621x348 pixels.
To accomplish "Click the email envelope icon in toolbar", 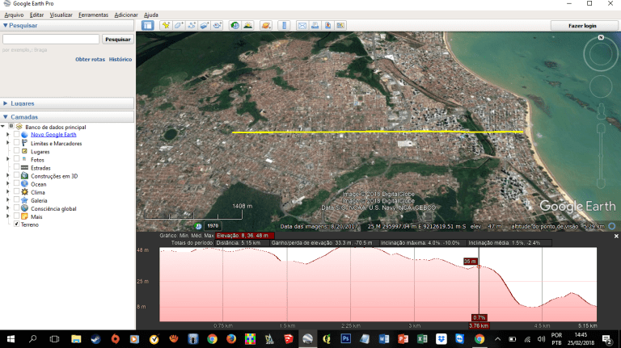I will pos(302,25).
